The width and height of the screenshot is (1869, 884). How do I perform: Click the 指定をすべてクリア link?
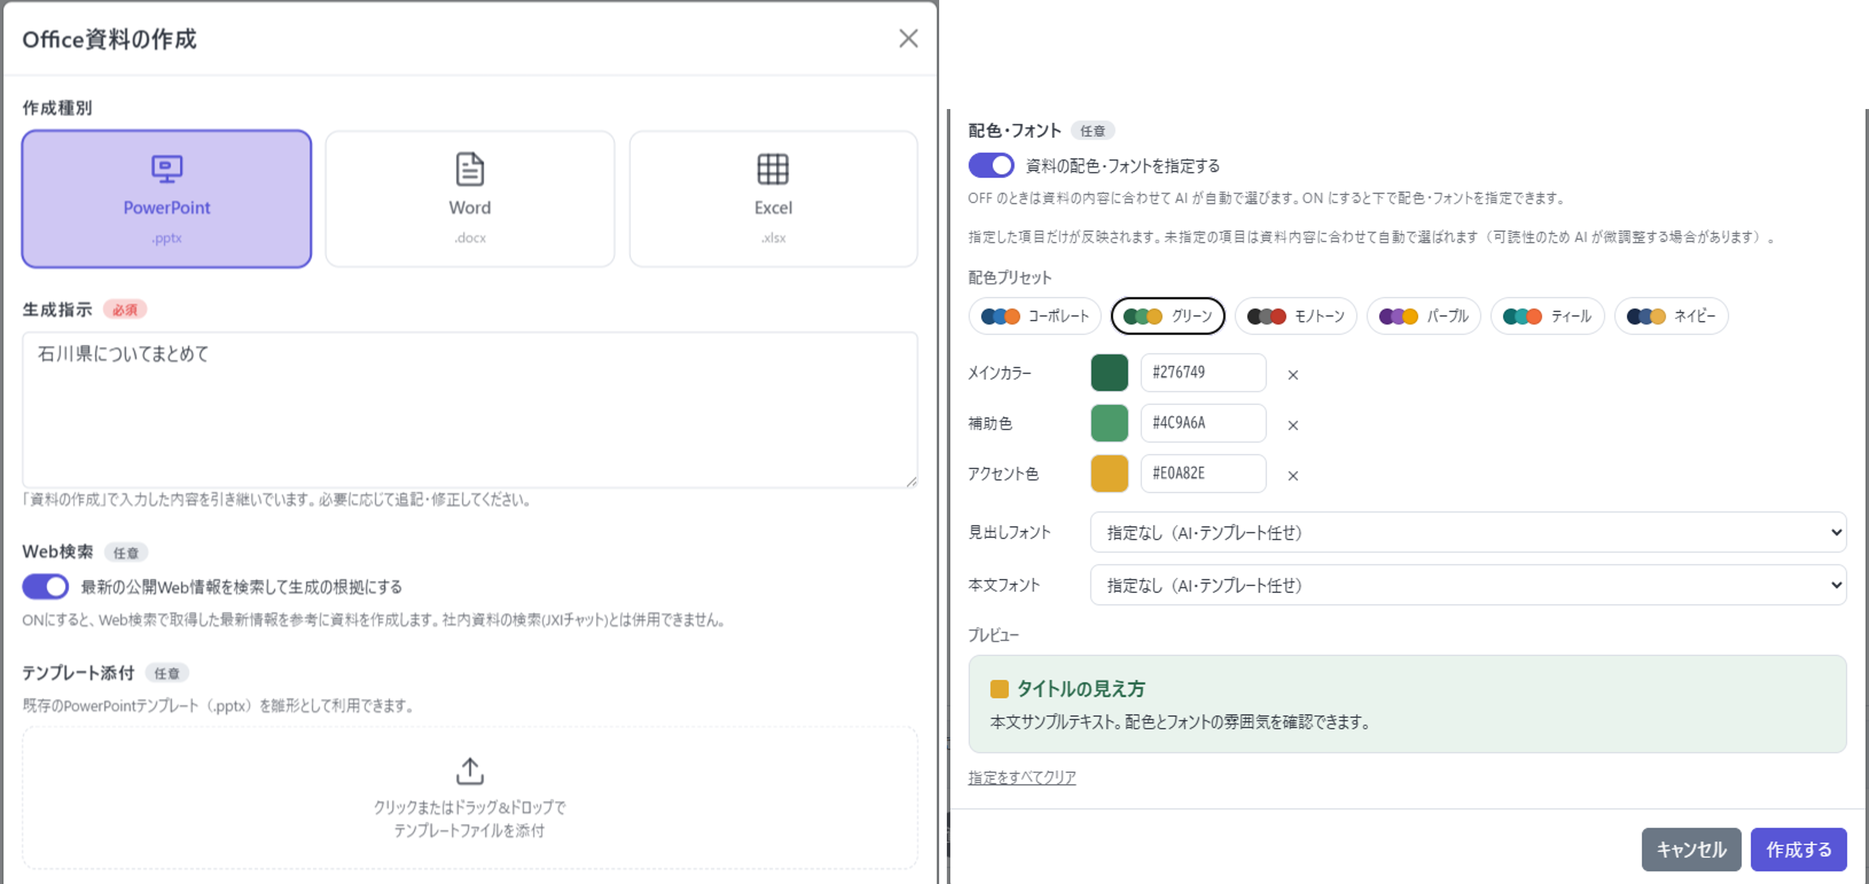1022,777
